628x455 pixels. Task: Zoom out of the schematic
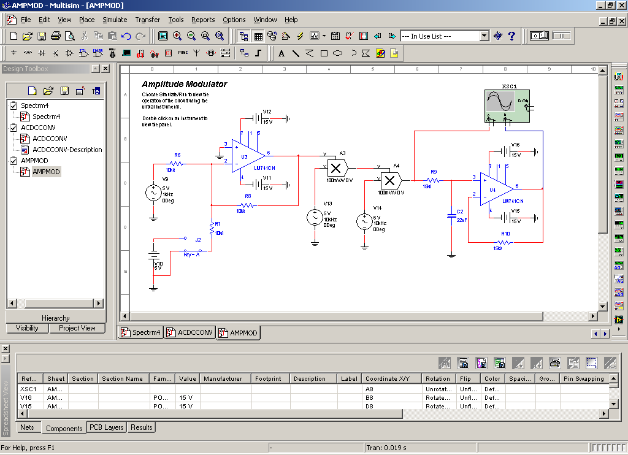(191, 36)
